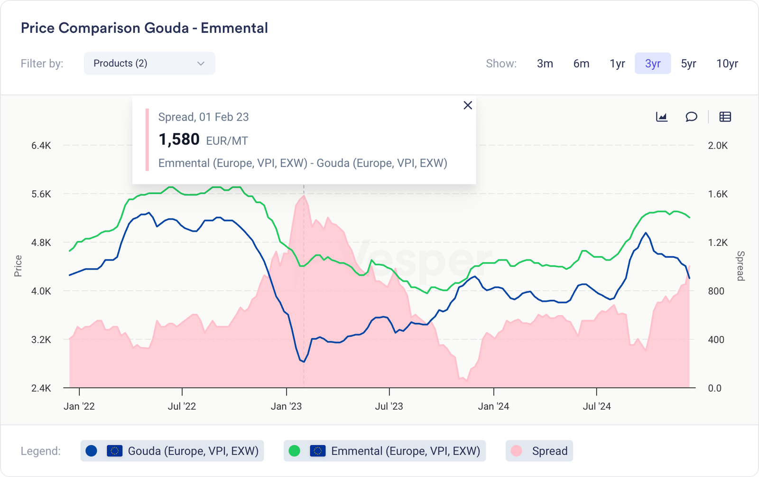The height and width of the screenshot is (477, 759).
Task: Close the Spread tooltip popup
Action: click(468, 105)
